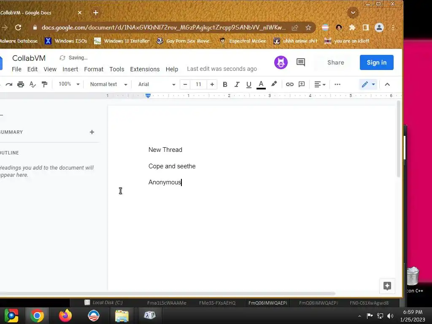
Task: Show more toolbar options (three dots)
Action: [337, 84]
